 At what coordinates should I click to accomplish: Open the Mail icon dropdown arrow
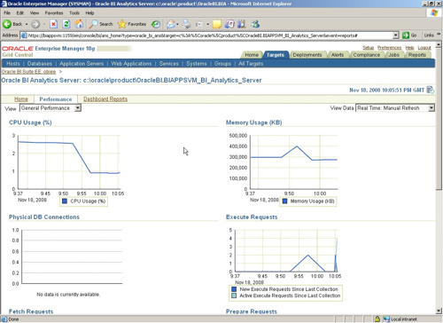click(x=177, y=24)
